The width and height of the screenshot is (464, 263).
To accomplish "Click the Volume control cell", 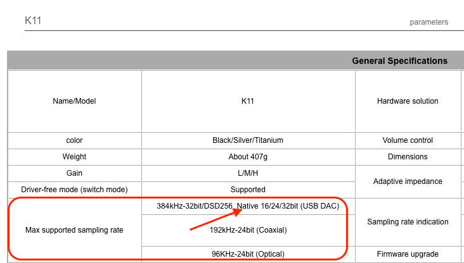I will point(408,140).
